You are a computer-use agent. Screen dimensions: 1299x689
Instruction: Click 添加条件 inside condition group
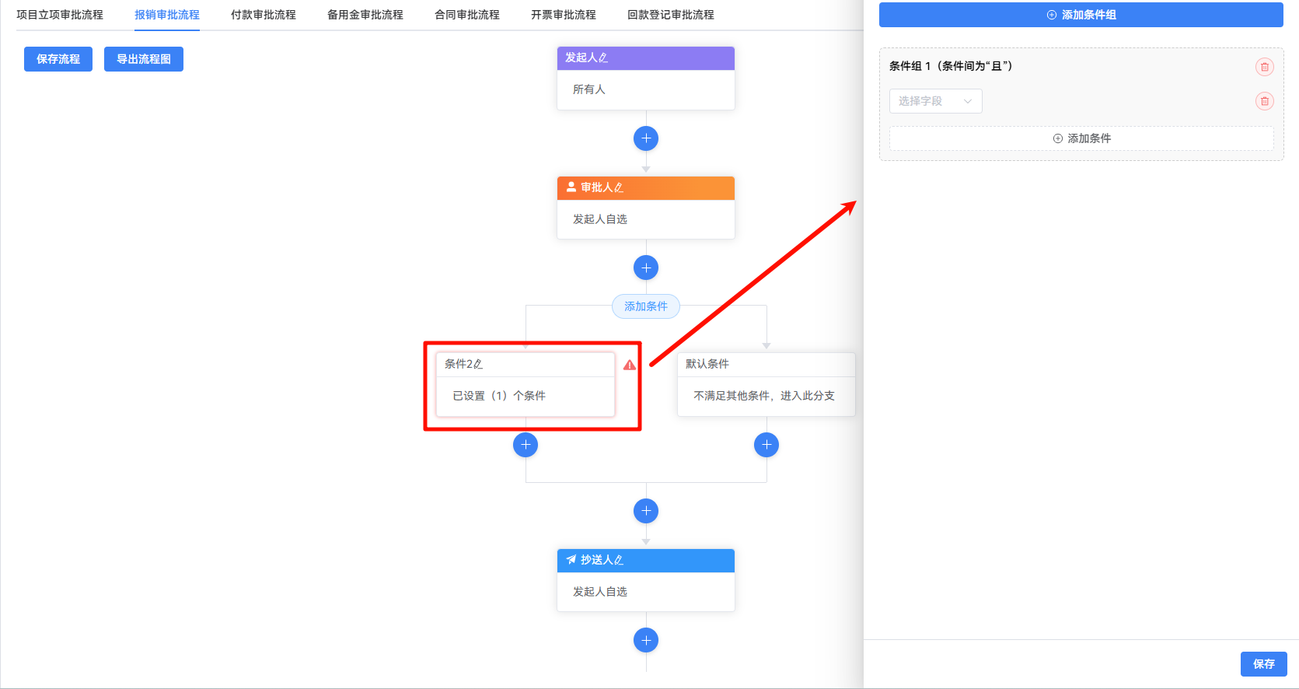[1081, 138]
